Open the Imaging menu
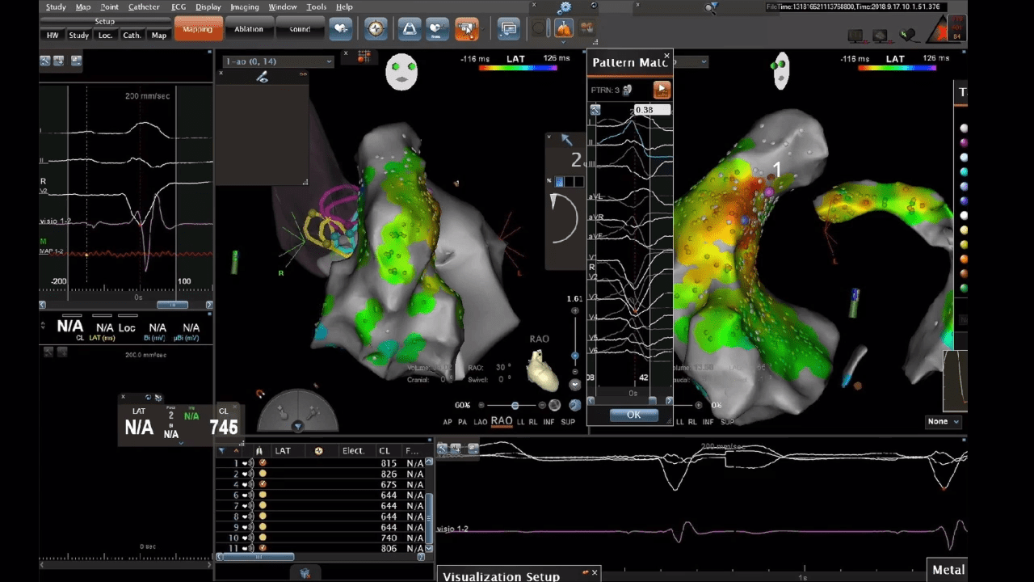Screen dimensions: 1034x582 tap(244, 7)
